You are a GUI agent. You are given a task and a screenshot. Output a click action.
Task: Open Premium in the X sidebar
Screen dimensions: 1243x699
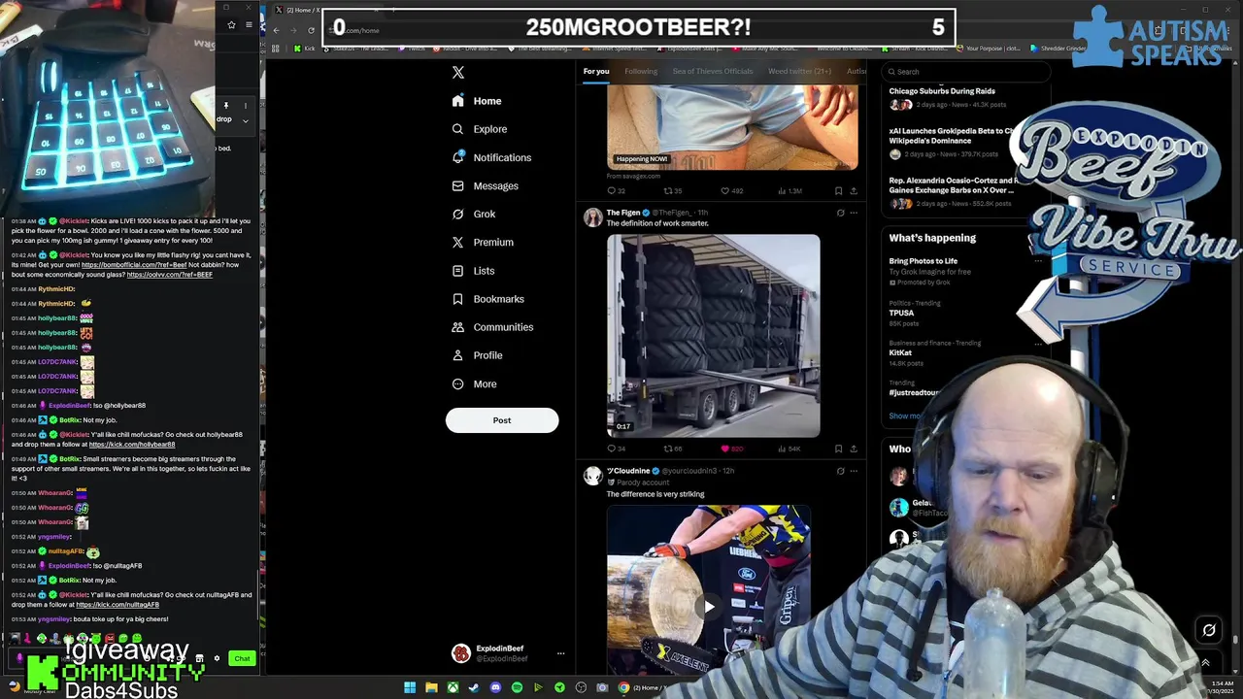[x=483, y=242]
